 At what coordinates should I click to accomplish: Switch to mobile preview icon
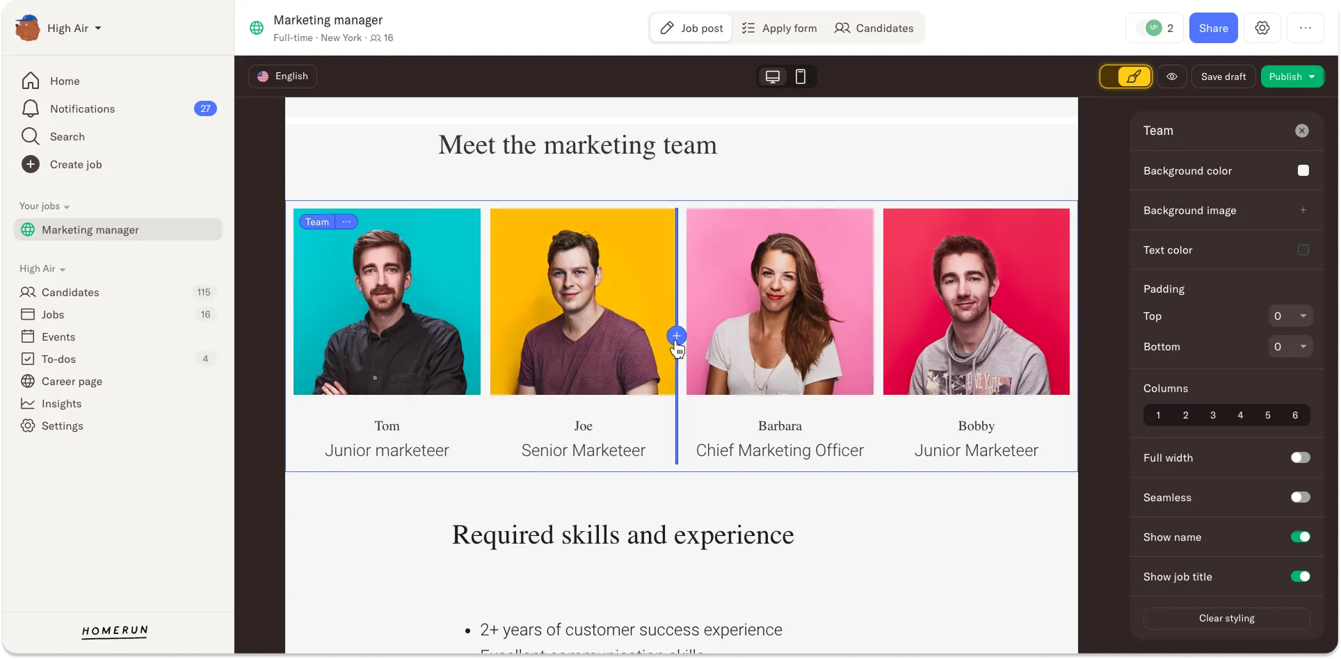801,76
